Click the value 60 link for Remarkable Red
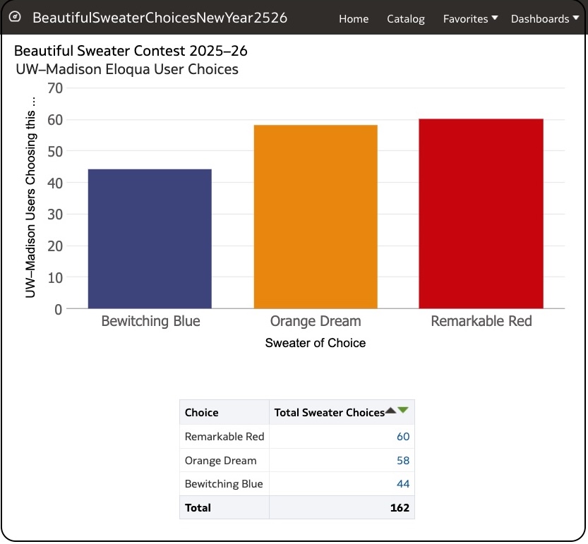588x544 pixels. coord(402,437)
